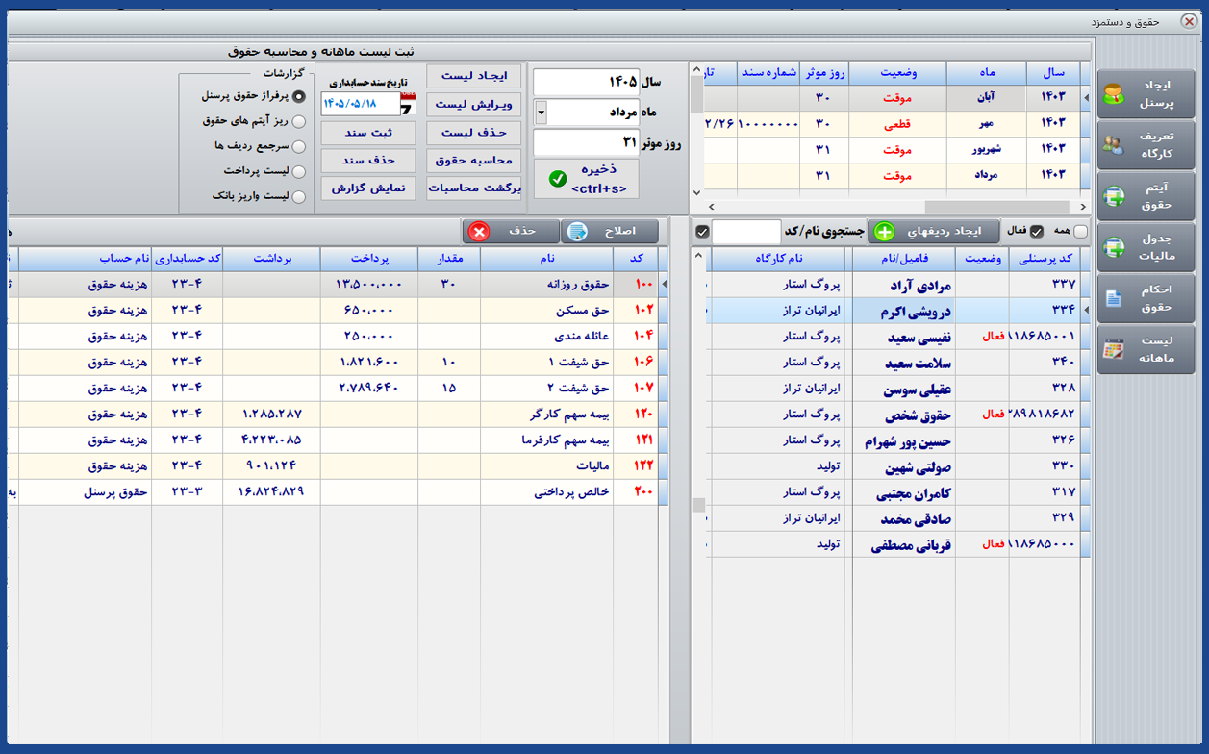
Task: Click the ثبت سند button
Action: (368, 132)
